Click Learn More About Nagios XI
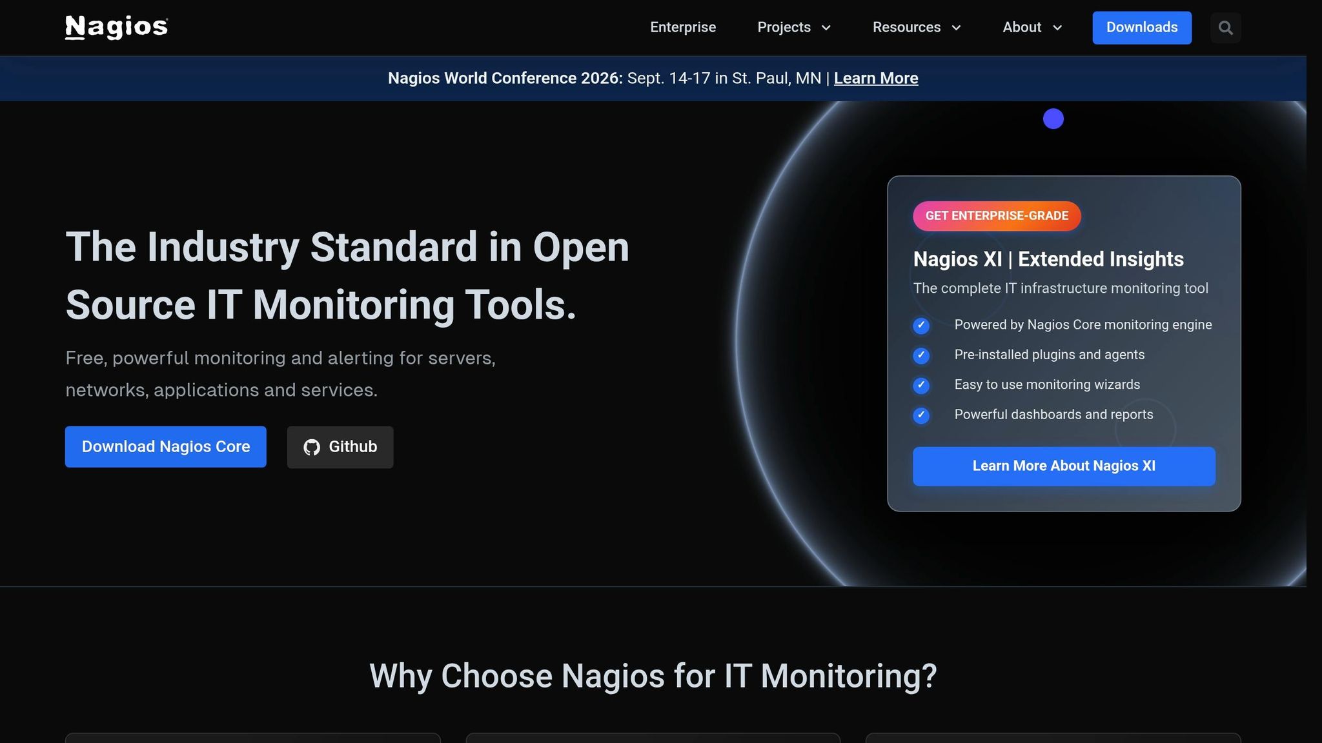 (x=1064, y=466)
